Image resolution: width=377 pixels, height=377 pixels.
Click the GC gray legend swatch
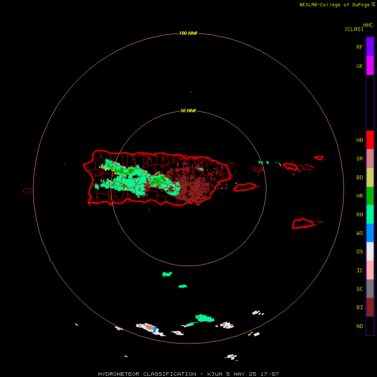coord(370,289)
